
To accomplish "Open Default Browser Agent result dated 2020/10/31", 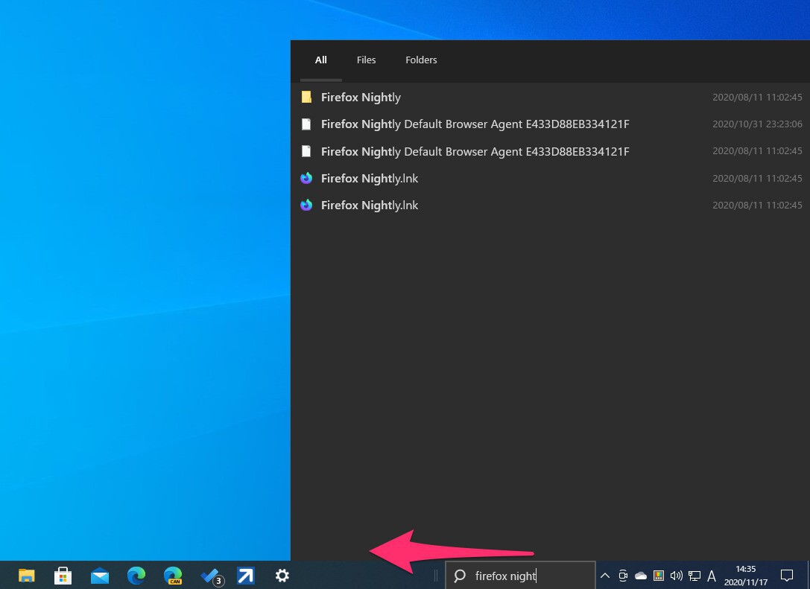I will tap(475, 124).
